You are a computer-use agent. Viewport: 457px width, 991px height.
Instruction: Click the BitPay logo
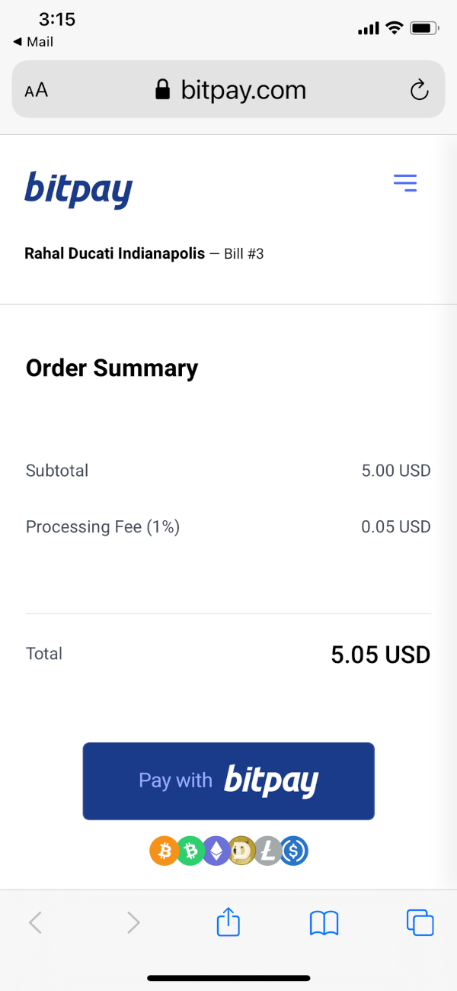[78, 188]
